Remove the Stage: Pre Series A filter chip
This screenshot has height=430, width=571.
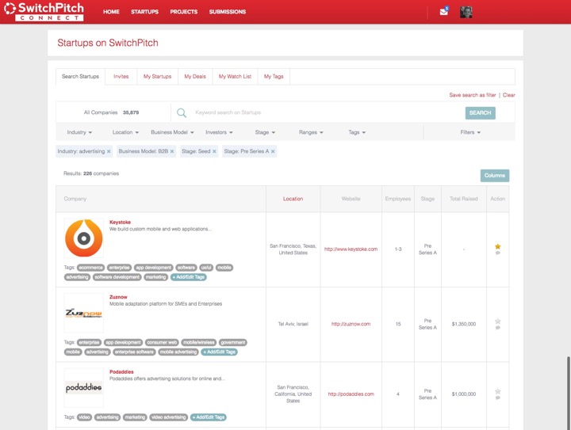coord(273,151)
